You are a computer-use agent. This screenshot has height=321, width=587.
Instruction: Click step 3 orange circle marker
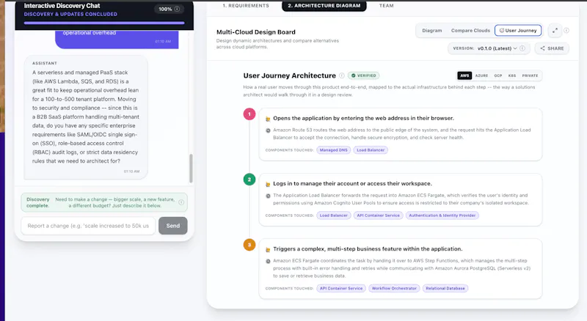pyautogui.click(x=249, y=245)
